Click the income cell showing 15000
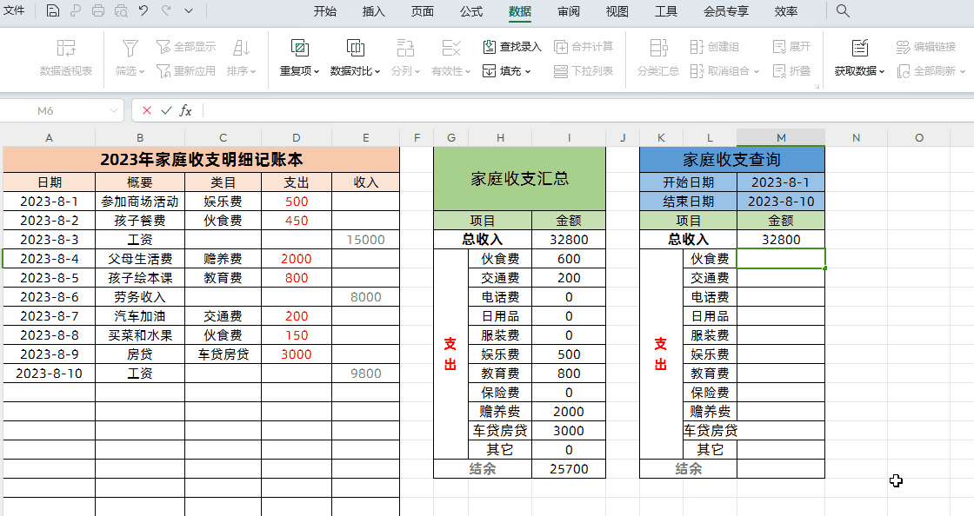 pos(365,240)
